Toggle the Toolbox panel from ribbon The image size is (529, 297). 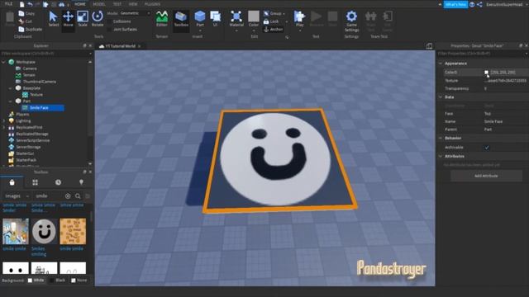point(181,19)
